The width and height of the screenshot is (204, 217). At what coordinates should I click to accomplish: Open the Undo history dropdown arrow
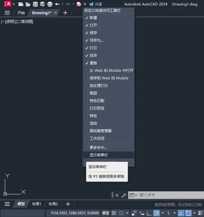coord(62,4)
